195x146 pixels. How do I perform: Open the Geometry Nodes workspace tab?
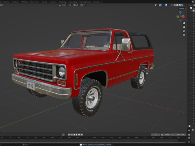pos(85,2)
